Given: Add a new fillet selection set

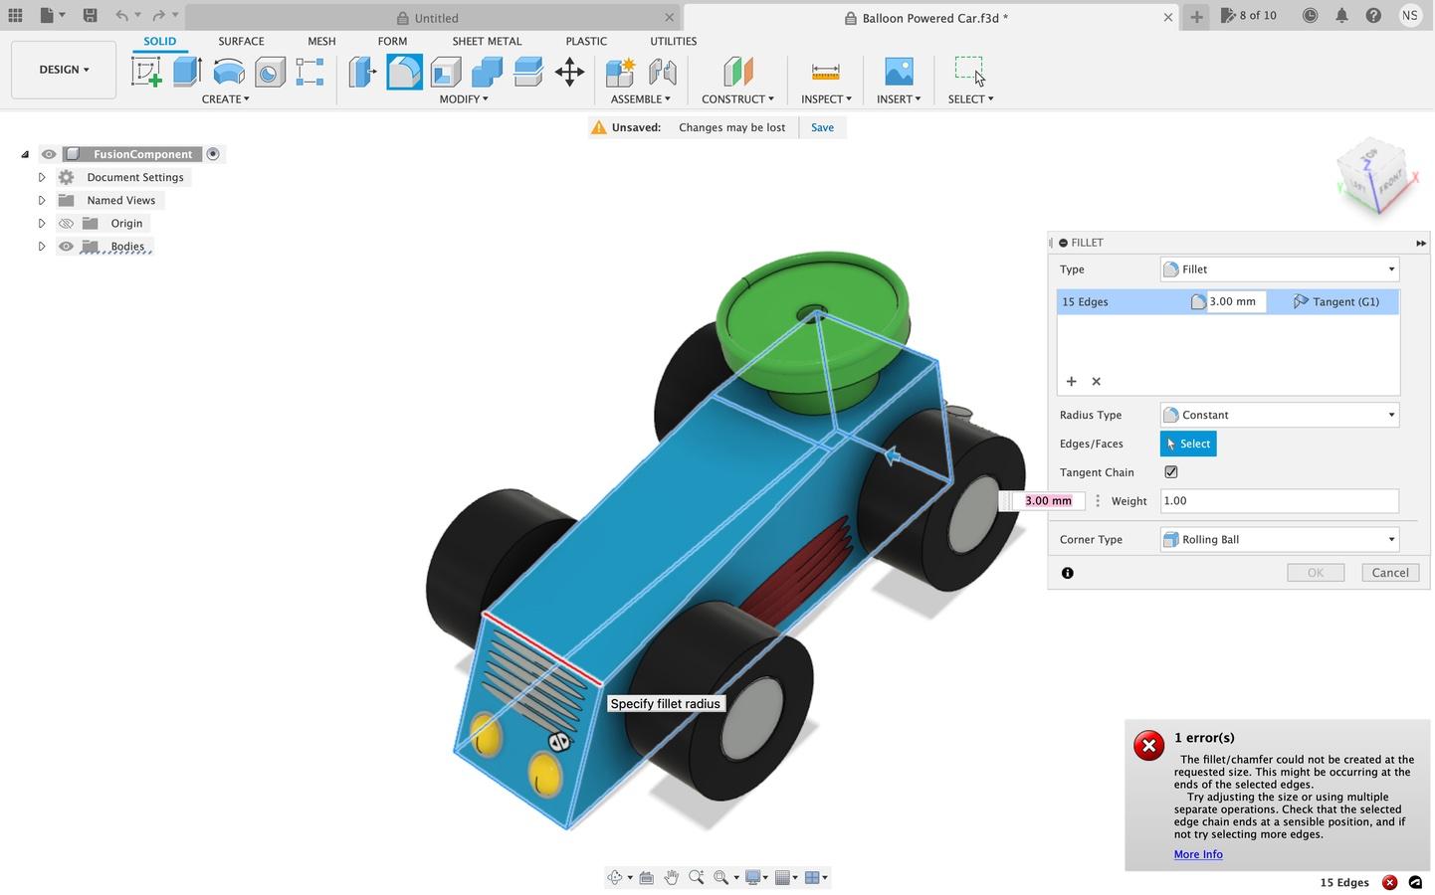Looking at the screenshot, I should (x=1072, y=382).
